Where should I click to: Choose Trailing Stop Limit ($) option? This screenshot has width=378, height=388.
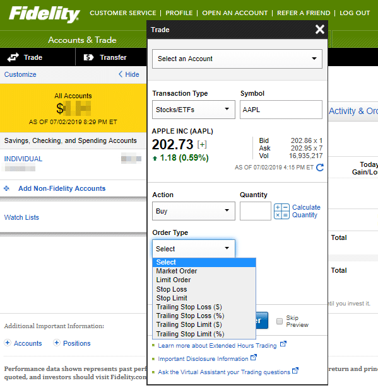204,325
